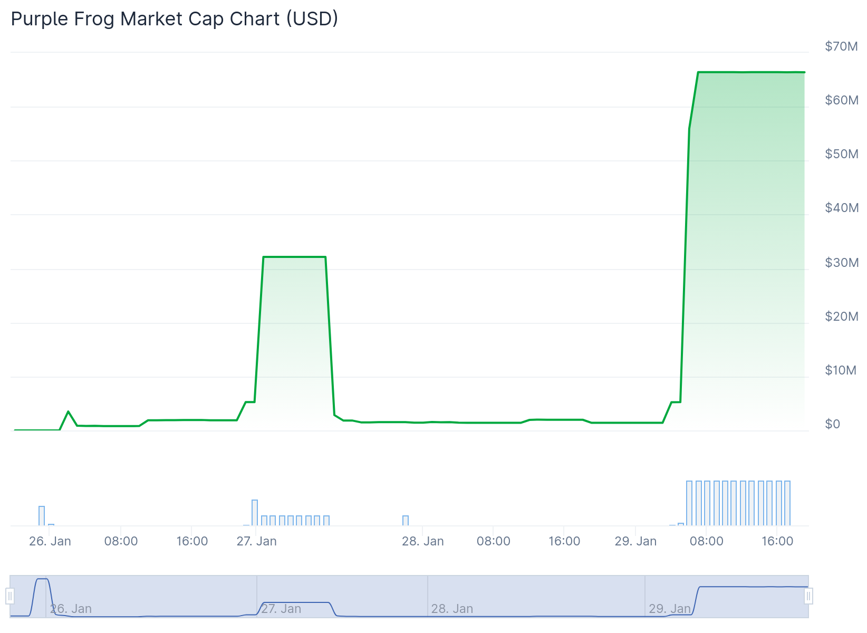Screen dimensions: 867x633
Task: Click the $32M plateau on the market cap line
Action: (294, 257)
